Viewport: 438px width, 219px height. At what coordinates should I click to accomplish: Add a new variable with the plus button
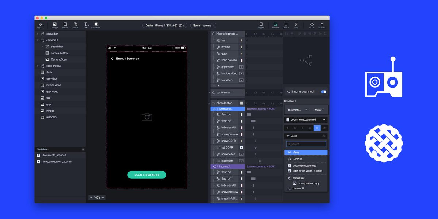[83, 149]
